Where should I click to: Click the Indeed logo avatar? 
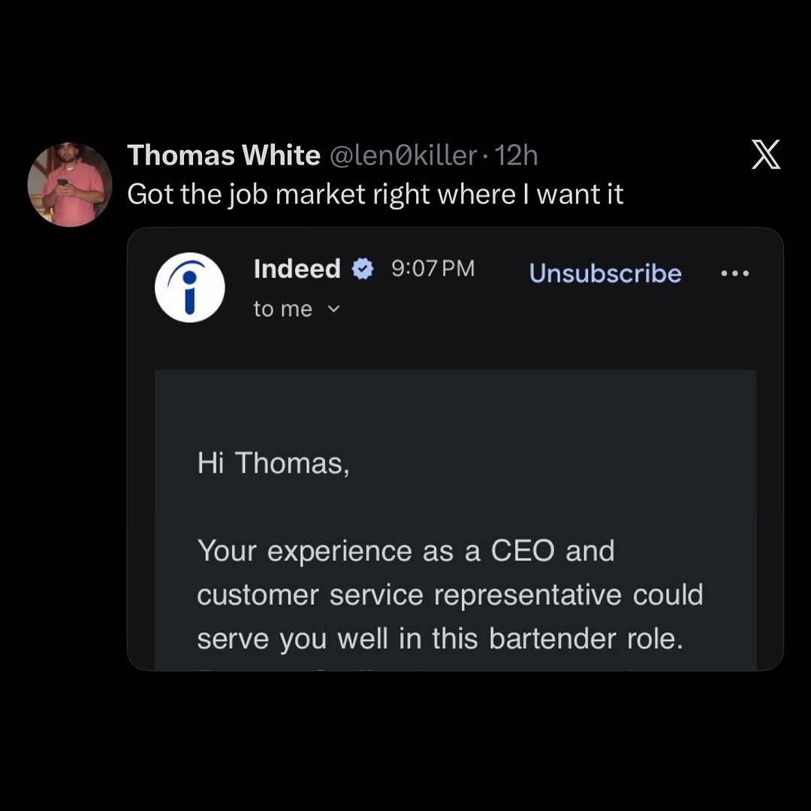point(190,287)
